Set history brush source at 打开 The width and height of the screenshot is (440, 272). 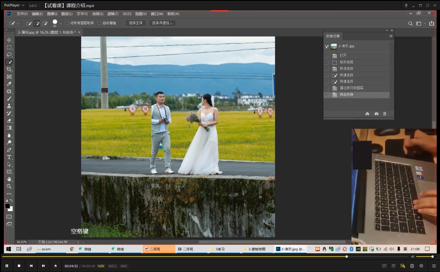327,56
